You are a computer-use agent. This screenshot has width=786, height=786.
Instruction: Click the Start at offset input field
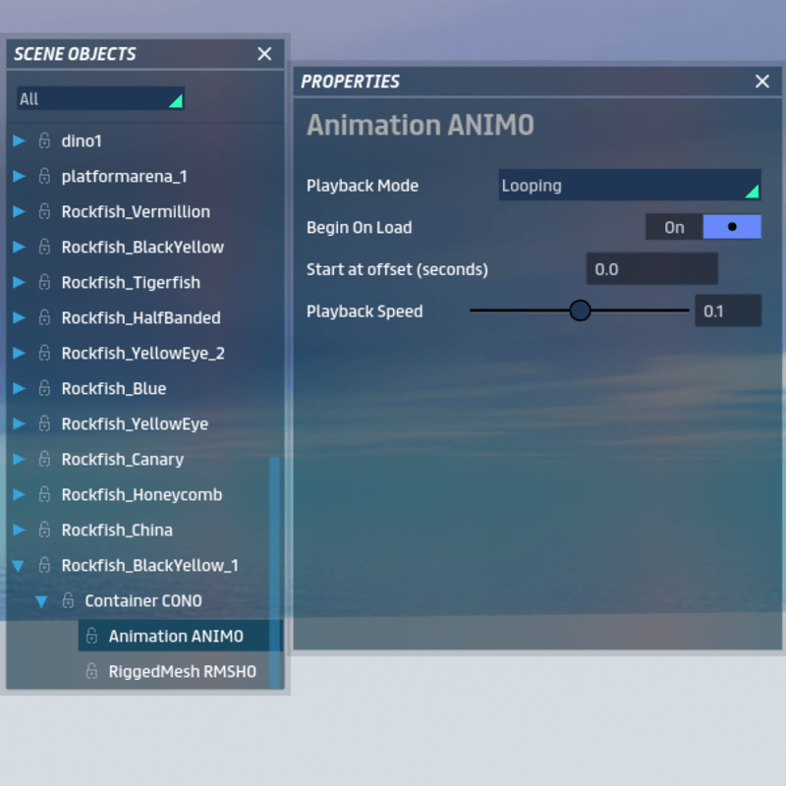[651, 269]
